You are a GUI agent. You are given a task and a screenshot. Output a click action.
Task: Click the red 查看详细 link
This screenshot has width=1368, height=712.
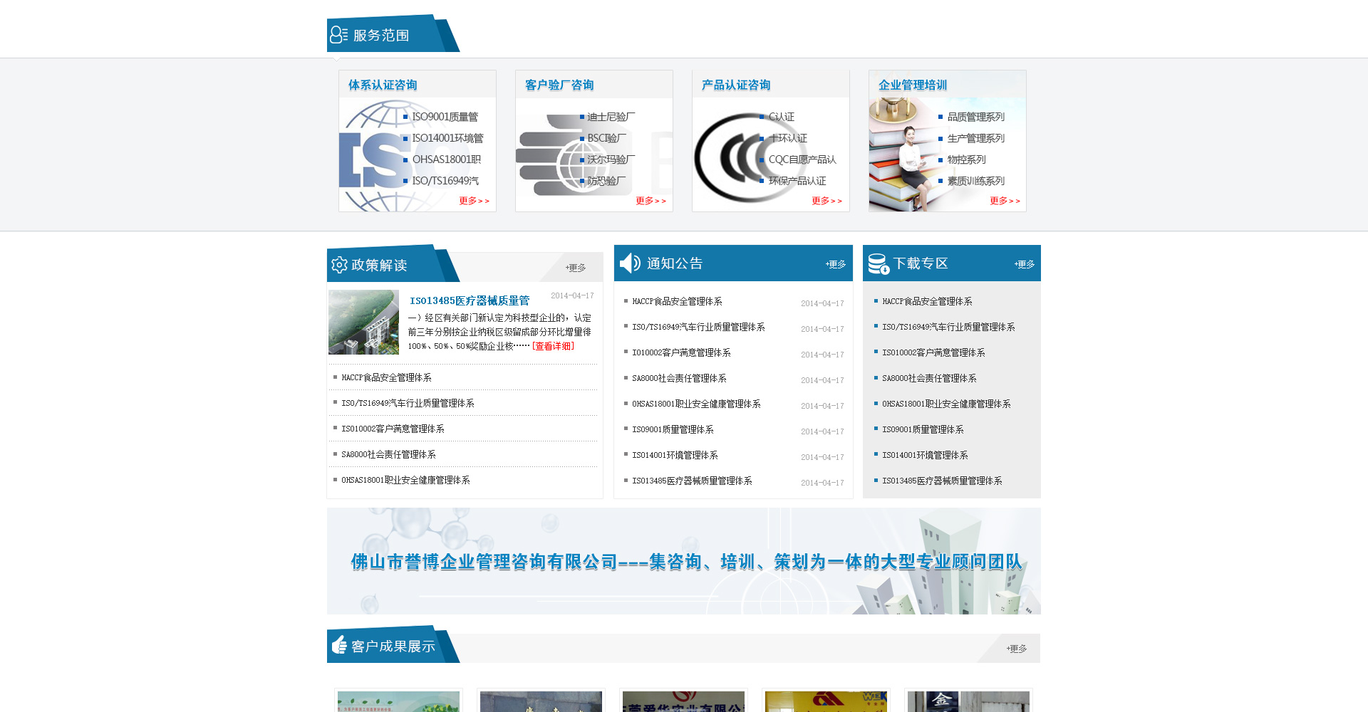[553, 346]
